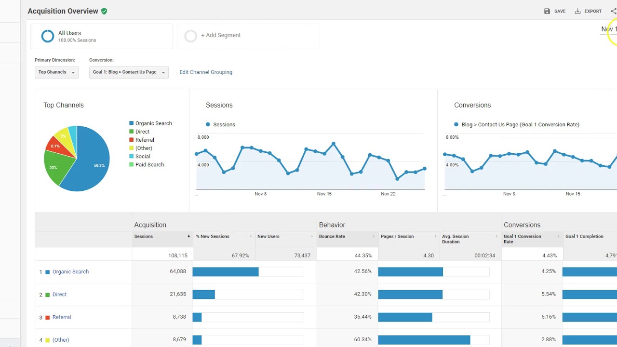The image size is (617, 347).
Task: Open the Organic Search channel link
Action: tap(70, 272)
